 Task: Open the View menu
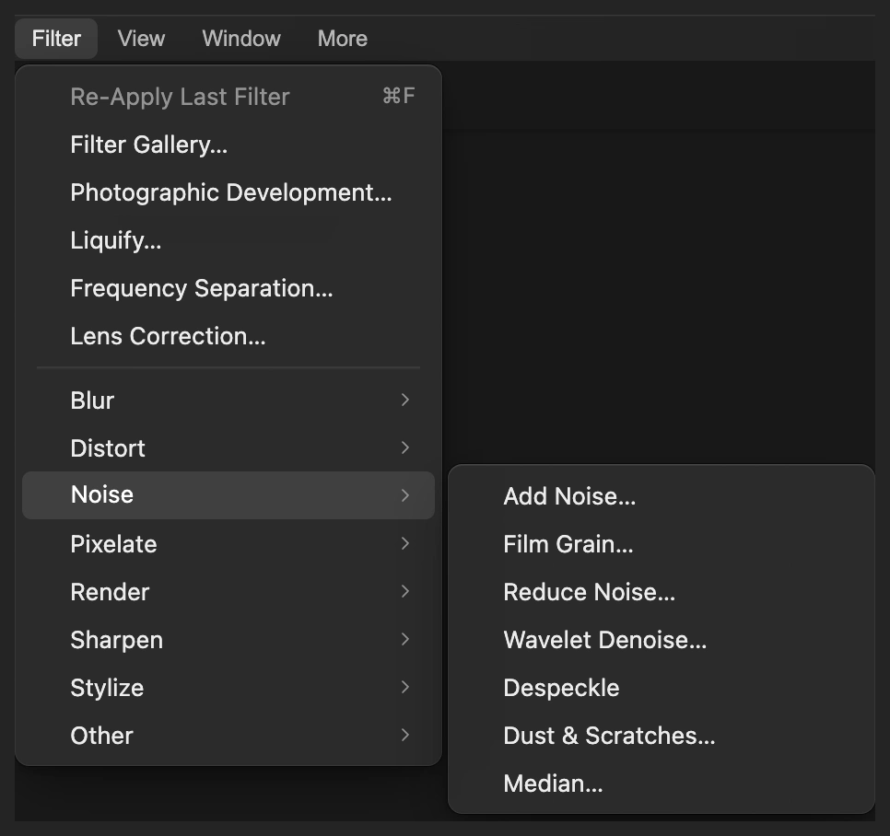(141, 39)
